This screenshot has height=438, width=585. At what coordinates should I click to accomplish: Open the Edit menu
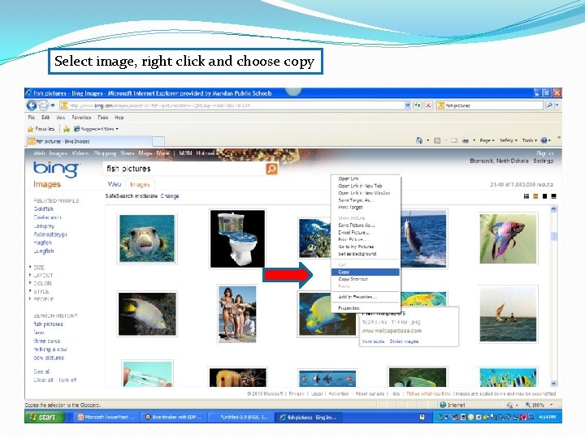[45, 118]
